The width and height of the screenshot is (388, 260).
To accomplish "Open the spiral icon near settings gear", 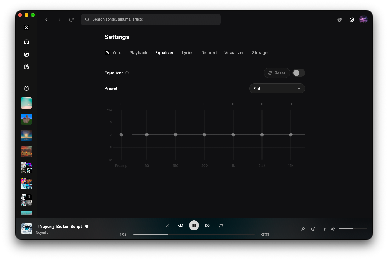I will [339, 20].
